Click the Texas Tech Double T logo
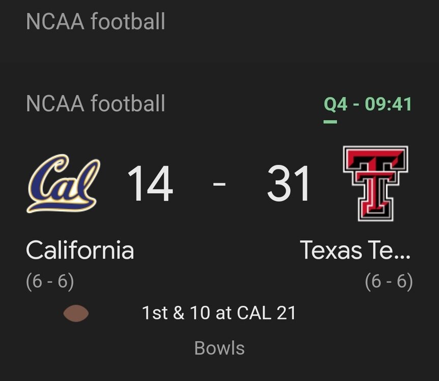The width and height of the screenshot is (439, 381). 375,184
